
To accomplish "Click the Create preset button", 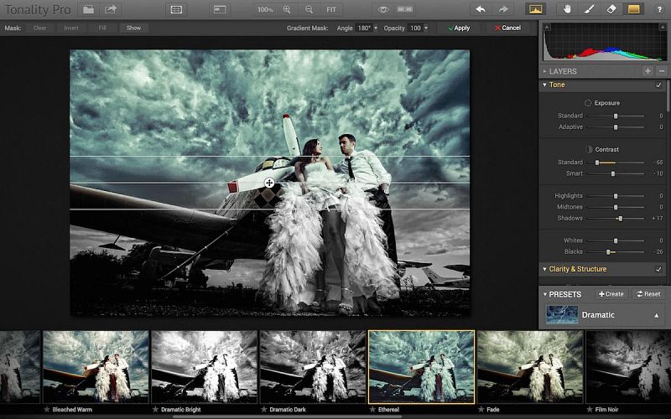I will [x=611, y=294].
